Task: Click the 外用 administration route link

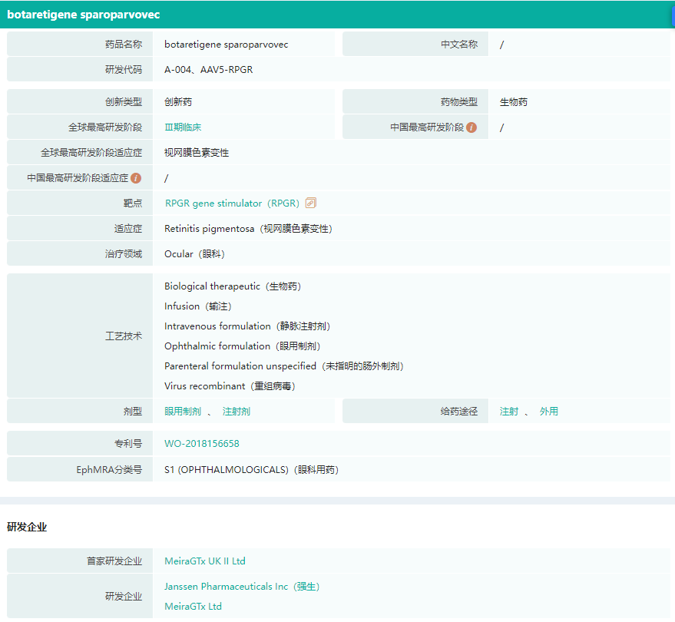Action: tap(549, 412)
